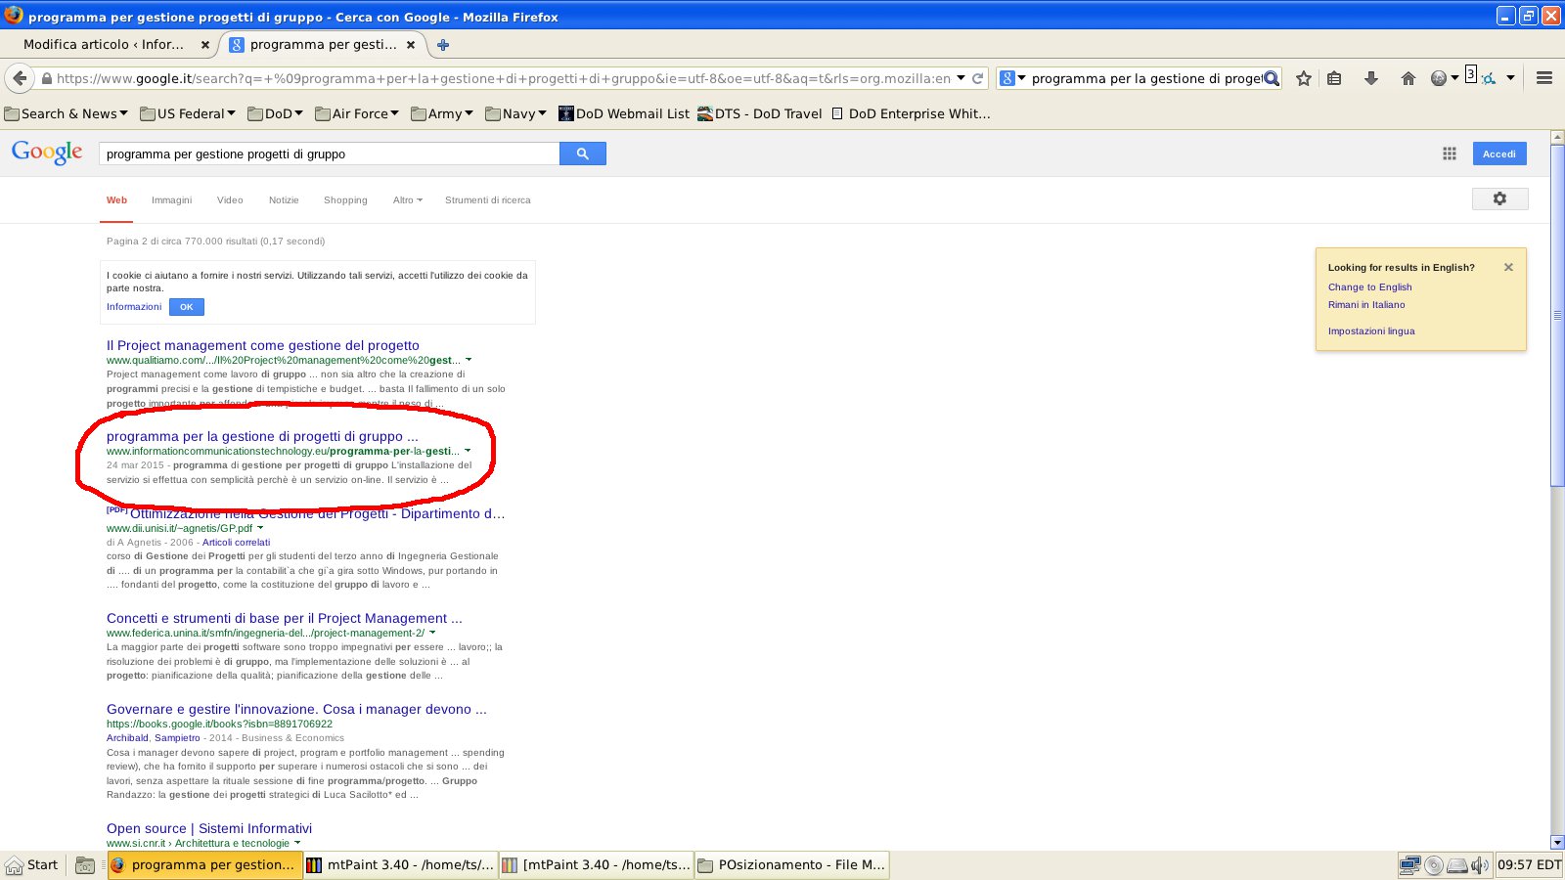Bookmark this page with the star icon

(1304, 78)
